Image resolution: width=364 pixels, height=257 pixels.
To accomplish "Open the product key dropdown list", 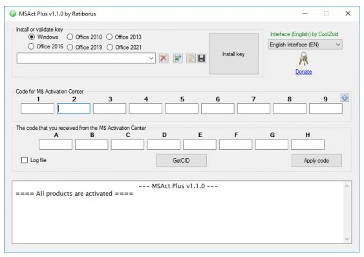I will tap(151, 58).
